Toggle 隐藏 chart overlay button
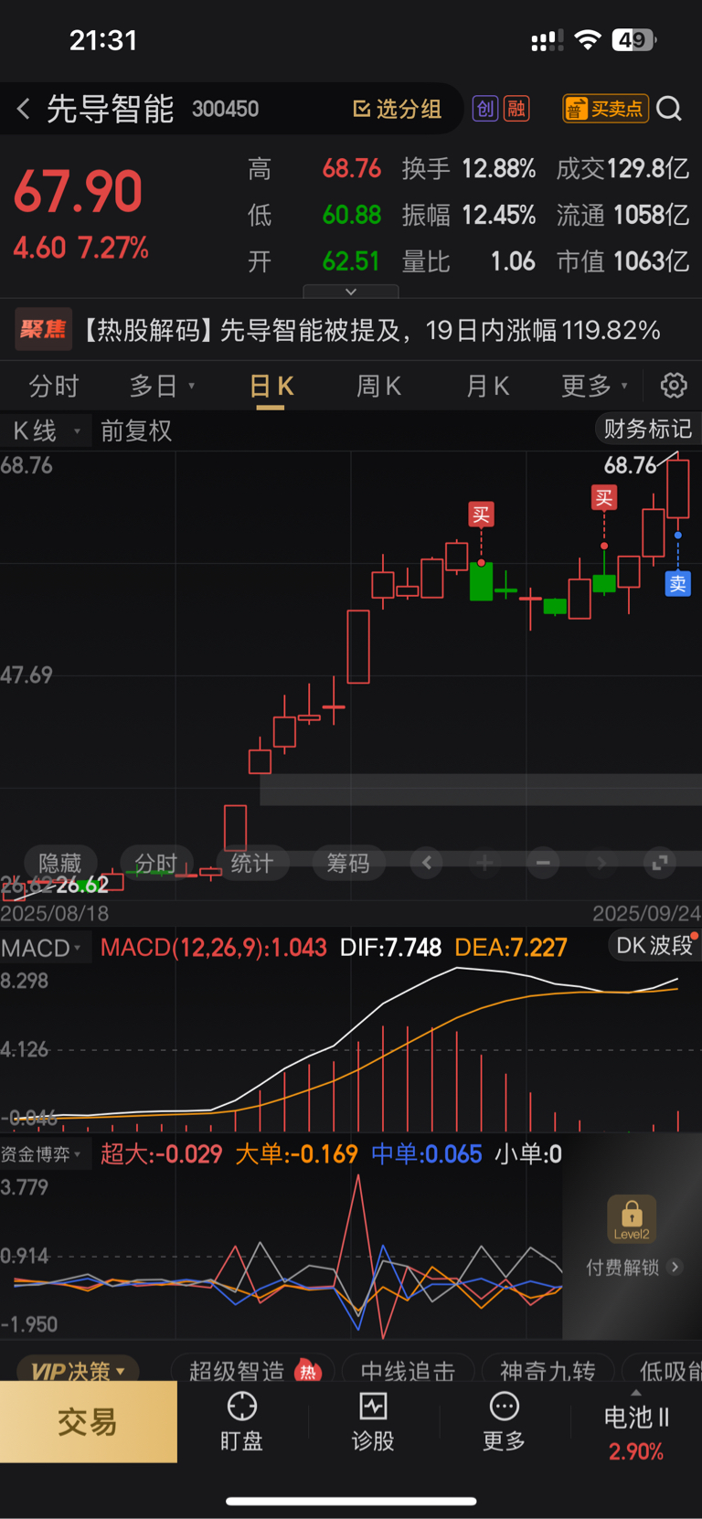Screen dimensions: 702x1519 click(x=59, y=863)
